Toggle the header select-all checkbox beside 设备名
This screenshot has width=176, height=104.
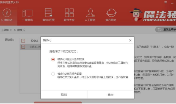[23, 41]
